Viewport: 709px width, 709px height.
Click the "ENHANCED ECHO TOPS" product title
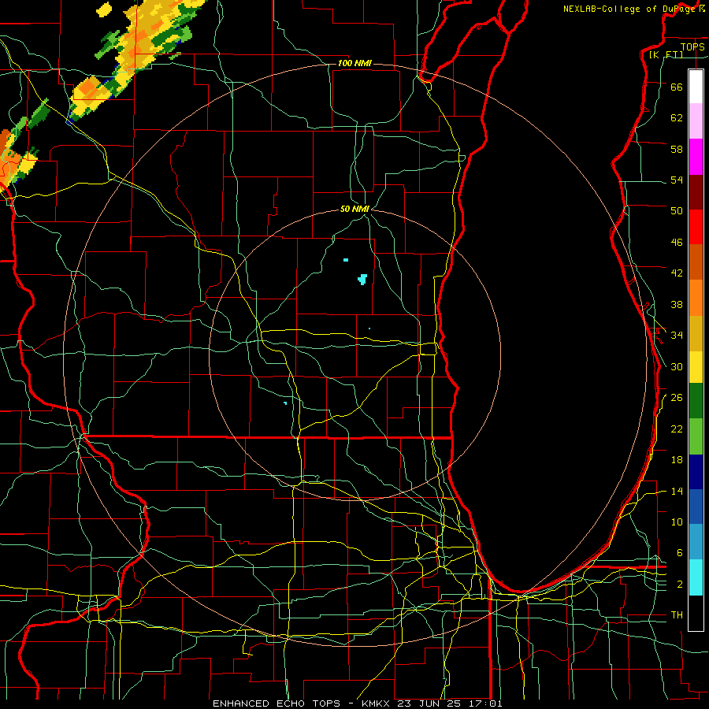click(x=277, y=703)
